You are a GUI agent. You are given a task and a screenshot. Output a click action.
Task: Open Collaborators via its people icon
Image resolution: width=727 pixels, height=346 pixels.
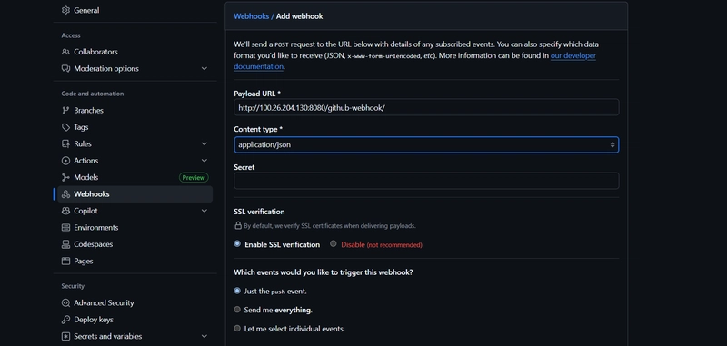(x=65, y=52)
